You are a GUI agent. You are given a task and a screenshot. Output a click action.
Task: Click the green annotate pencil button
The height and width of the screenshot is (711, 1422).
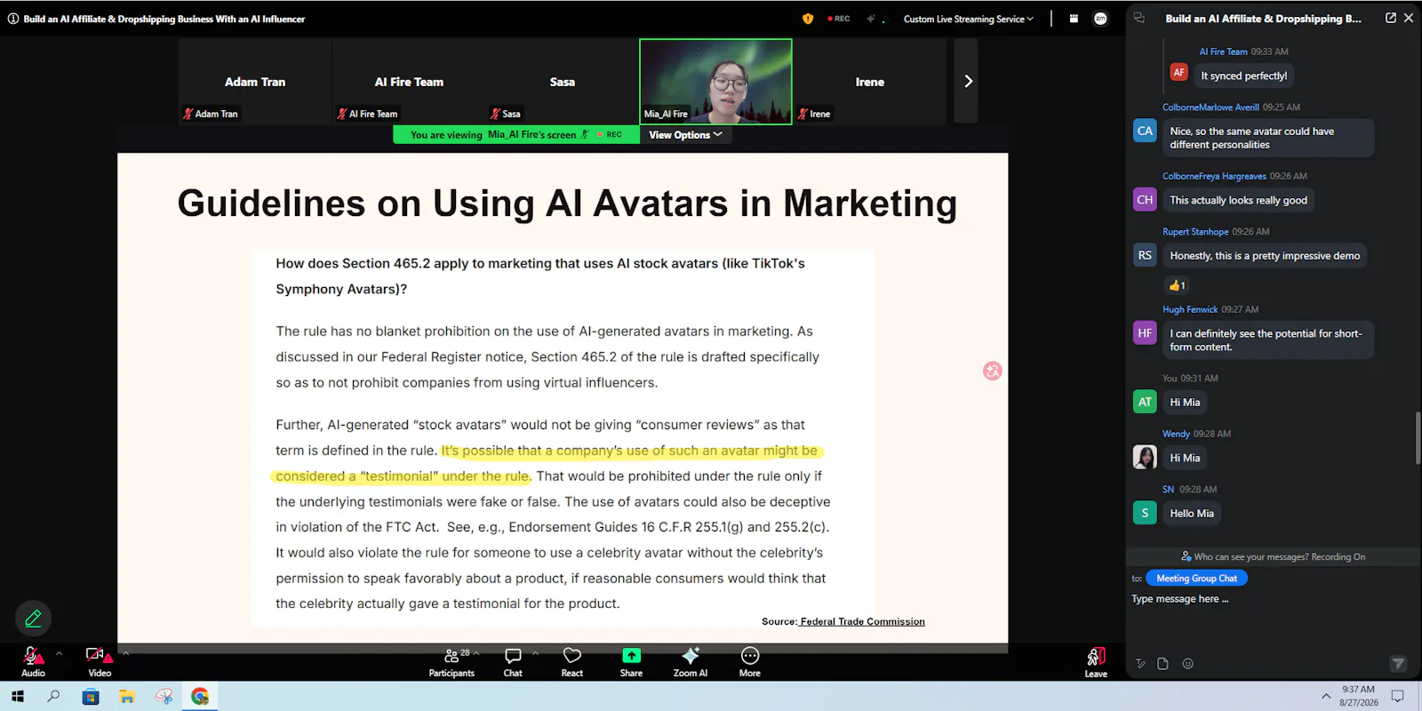coord(33,618)
